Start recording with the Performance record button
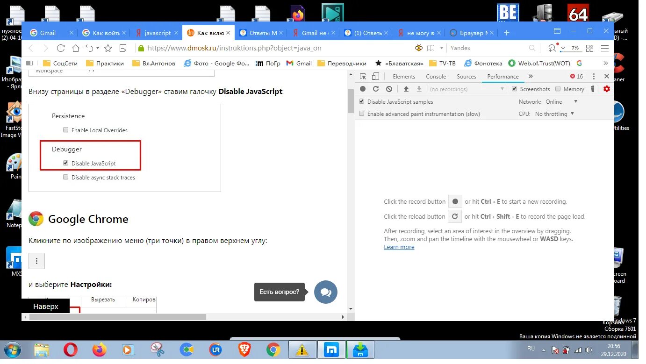The width and height of the screenshot is (646, 364). 363,89
